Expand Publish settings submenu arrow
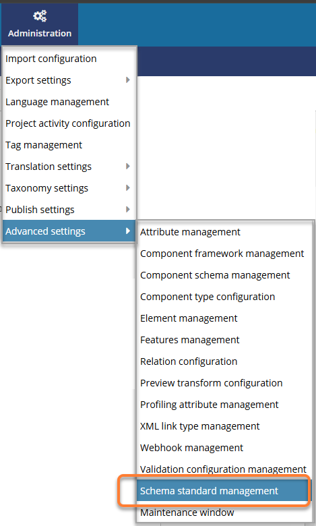 127,209
